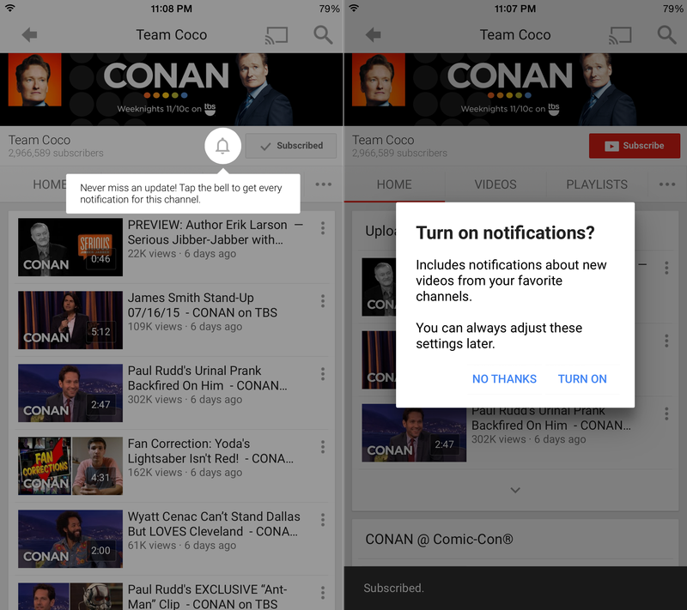Open options menu for Paul Rudd's EXCLUSIVE Ant-Man clip
Screen dimensions: 687x610
tap(323, 593)
